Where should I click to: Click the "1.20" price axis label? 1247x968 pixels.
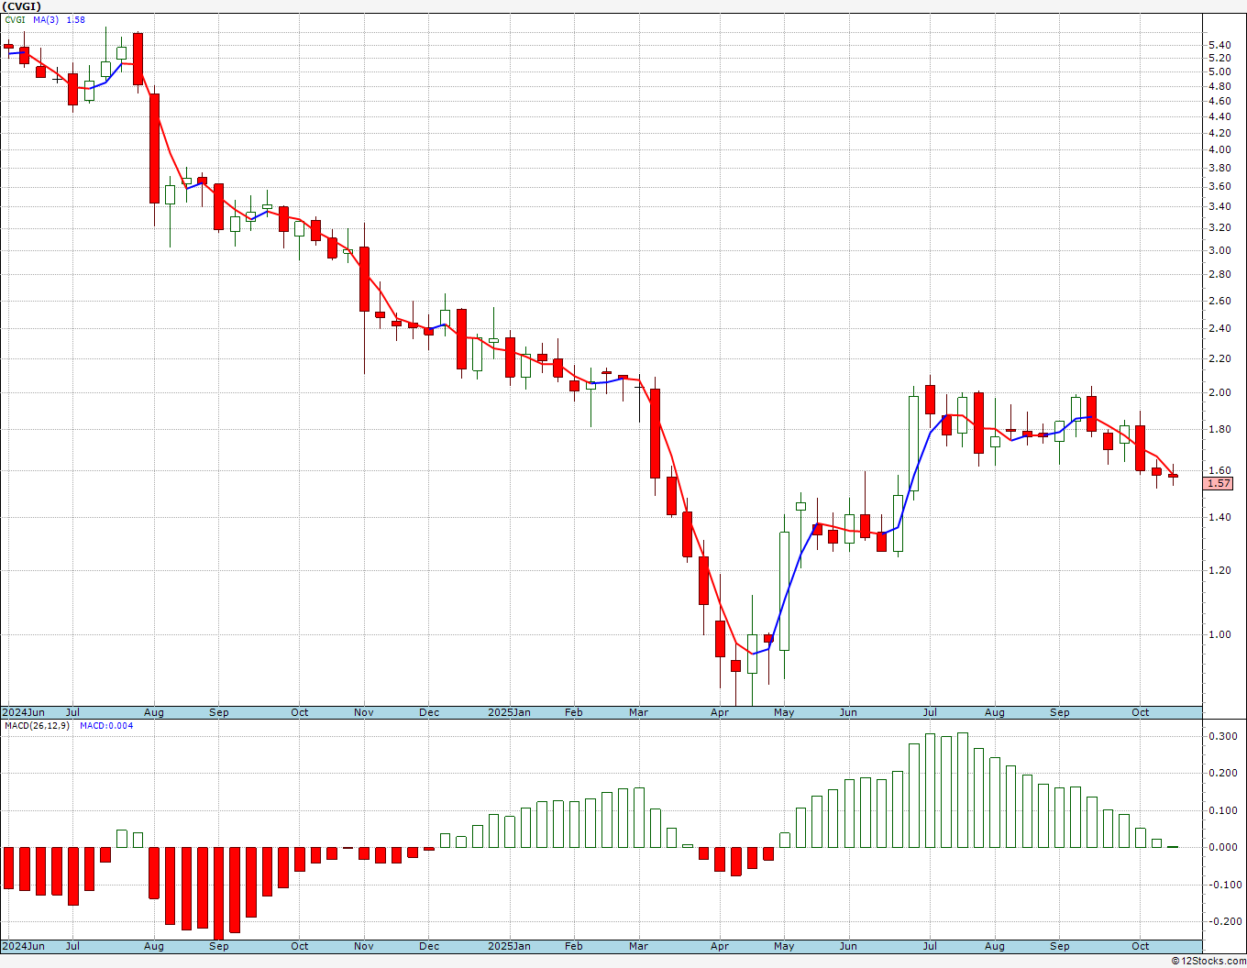pyautogui.click(x=1219, y=570)
